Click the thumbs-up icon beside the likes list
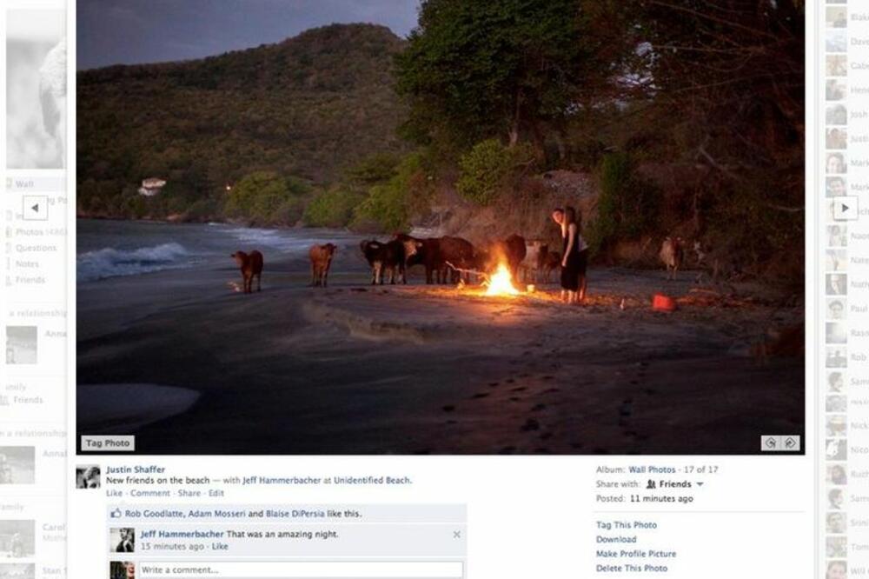Screen dimensions: 869x579 click(x=116, y=513)
